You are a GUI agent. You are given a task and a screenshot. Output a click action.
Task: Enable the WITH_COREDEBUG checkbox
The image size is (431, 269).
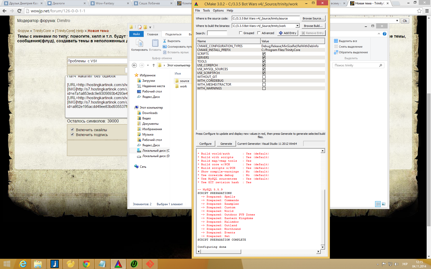coord(264,81)
